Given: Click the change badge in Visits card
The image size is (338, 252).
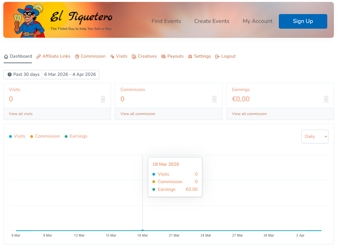Looking at the screenshot, I should [103, 99].
